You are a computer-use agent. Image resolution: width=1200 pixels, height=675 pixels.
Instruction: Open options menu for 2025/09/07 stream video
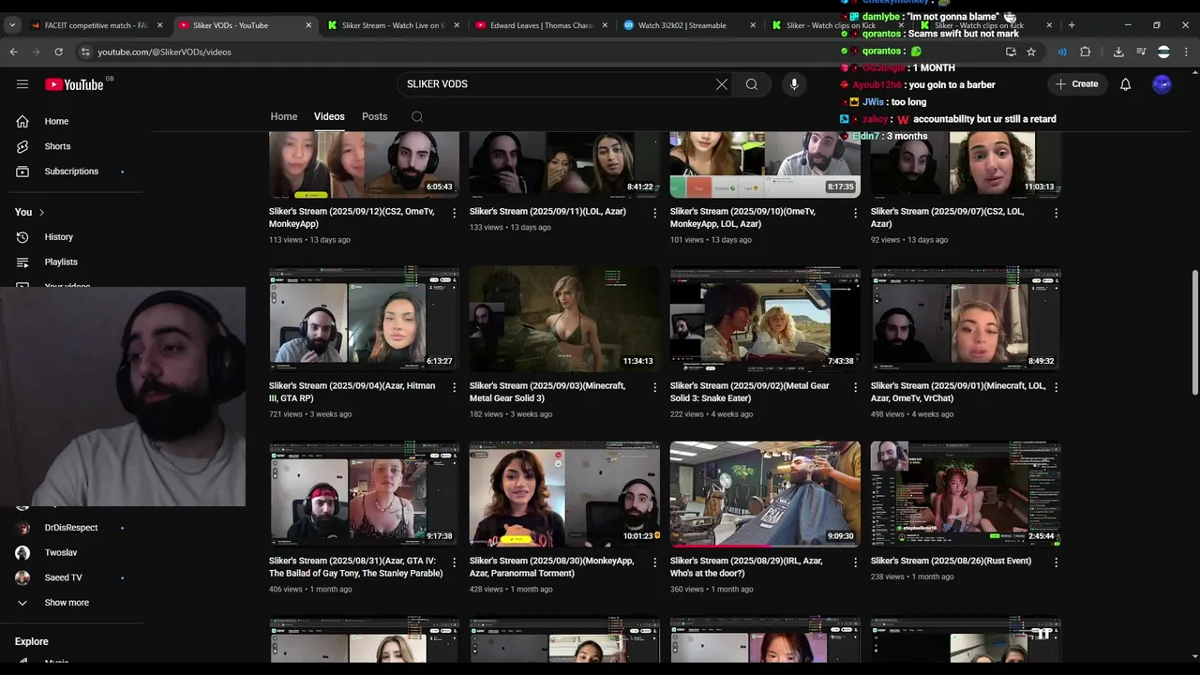click(1056, 213)
